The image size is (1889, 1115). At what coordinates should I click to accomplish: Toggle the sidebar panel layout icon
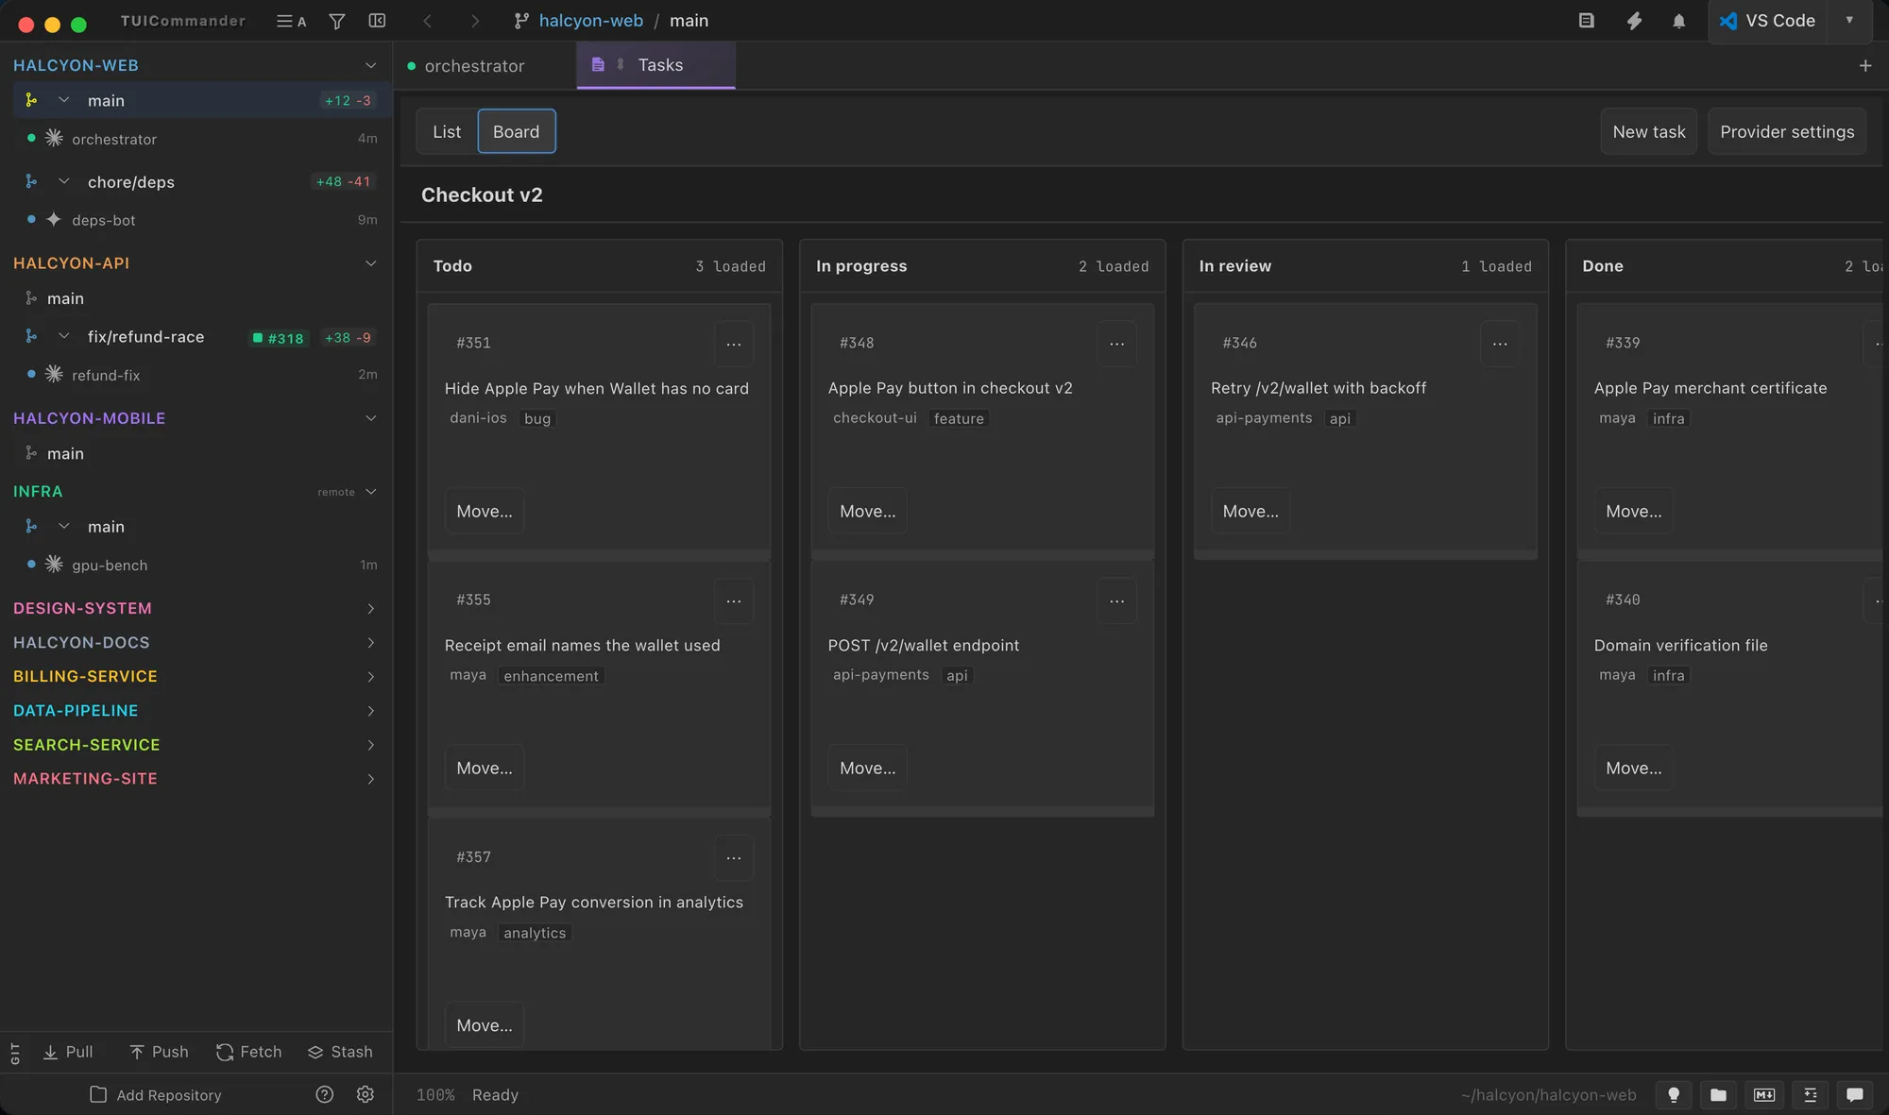point(377,21)
